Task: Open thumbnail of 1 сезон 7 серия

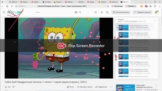Action: (124, 71)
